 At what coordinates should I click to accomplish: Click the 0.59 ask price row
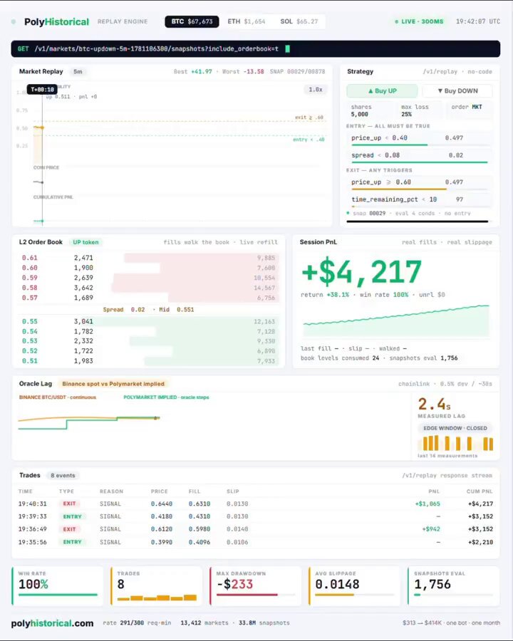point(148,278)
